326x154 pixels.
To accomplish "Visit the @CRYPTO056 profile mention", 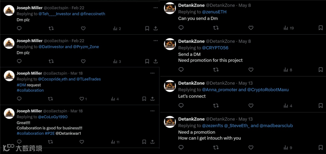I will click(215, 48).
